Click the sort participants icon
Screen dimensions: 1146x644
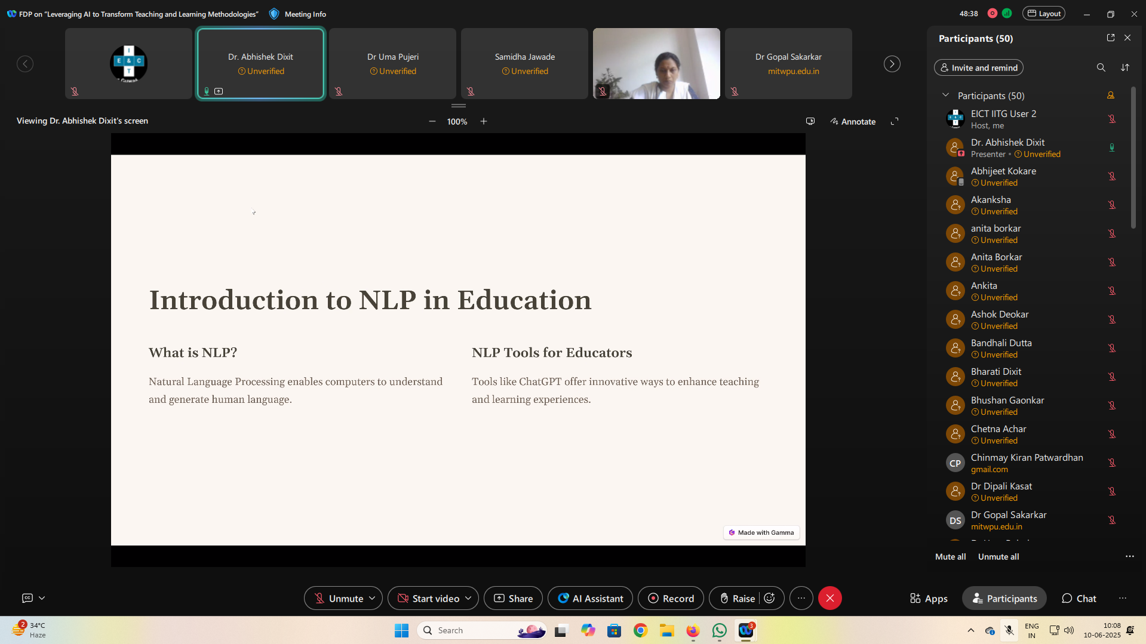[x=1125, y=67]
